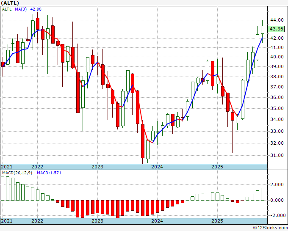The image size is (288, 231).
Task: Click the MACD:1.571 value label
Action: (49, 173)
